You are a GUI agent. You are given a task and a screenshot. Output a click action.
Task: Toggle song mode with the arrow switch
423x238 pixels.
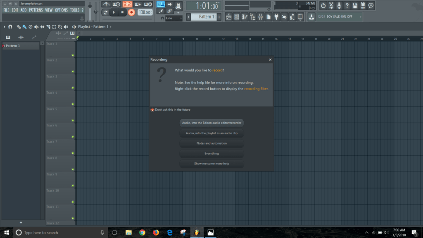[169, 4]
